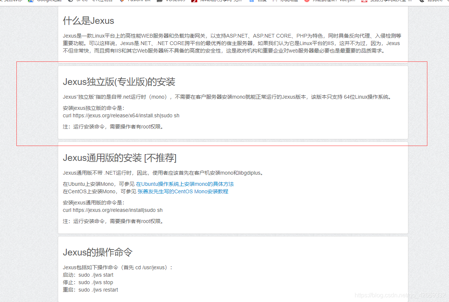This screenshot has width=449, height=302.
Task: Click '安装jexus独立版的命令是:' text
Action: pos(93,108)
